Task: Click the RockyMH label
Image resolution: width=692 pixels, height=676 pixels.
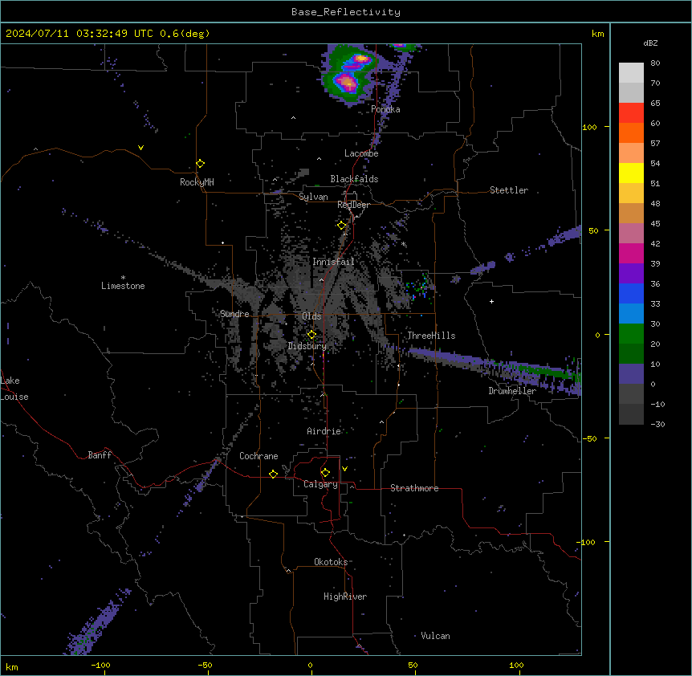Action: 197,182
